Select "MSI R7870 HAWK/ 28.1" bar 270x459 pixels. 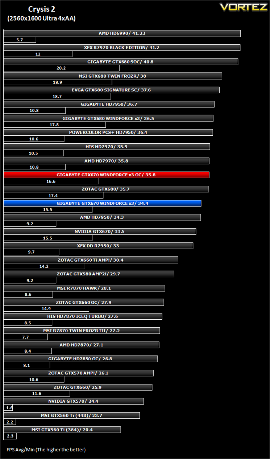(84, 288)
